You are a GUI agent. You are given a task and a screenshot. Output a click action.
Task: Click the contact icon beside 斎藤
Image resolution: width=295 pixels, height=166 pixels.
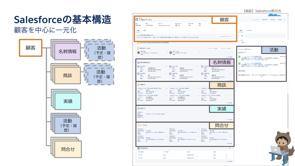click(x=202, y=74)
